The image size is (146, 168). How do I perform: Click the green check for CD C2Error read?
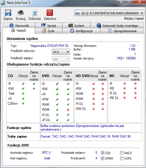(23, 103)
